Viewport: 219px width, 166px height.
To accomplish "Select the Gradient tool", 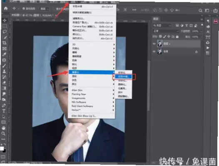I will 4,88.
